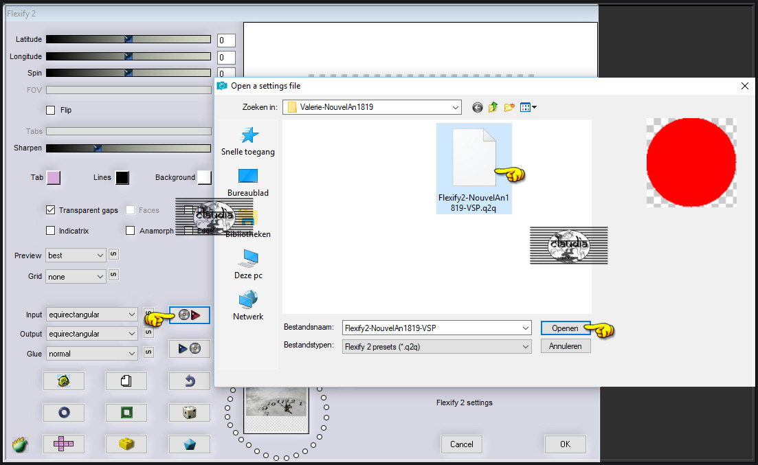Open the Input projection dropdown
The height and width of the screenshot is (465, 758).
click(92, 314)
